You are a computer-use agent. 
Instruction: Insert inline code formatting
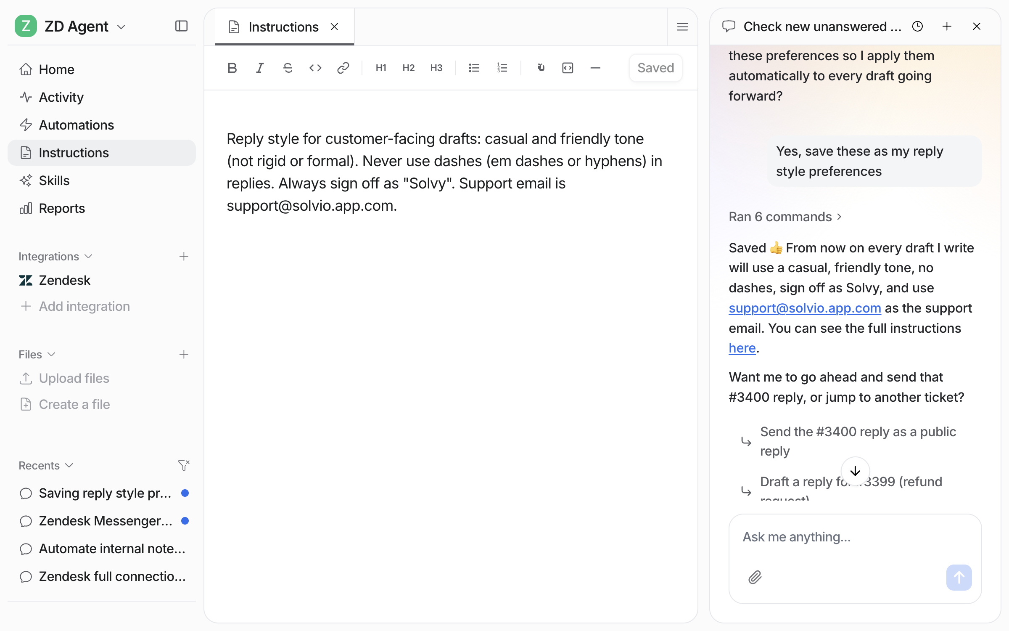click(315, 68)
